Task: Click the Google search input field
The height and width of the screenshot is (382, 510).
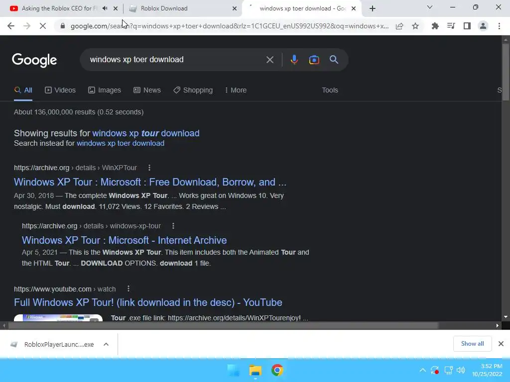Action: pyautogui.click(x=176, y=60)
